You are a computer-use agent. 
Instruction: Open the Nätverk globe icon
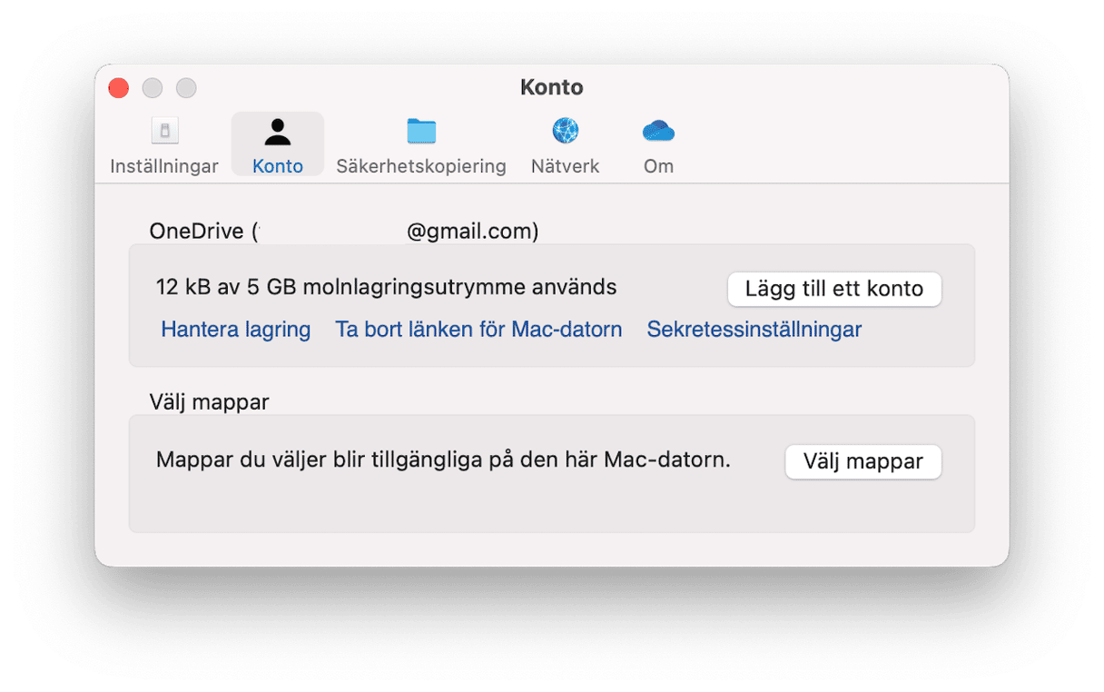coord(566,131)
